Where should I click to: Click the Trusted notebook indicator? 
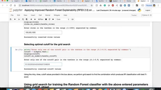pos(134,15)
